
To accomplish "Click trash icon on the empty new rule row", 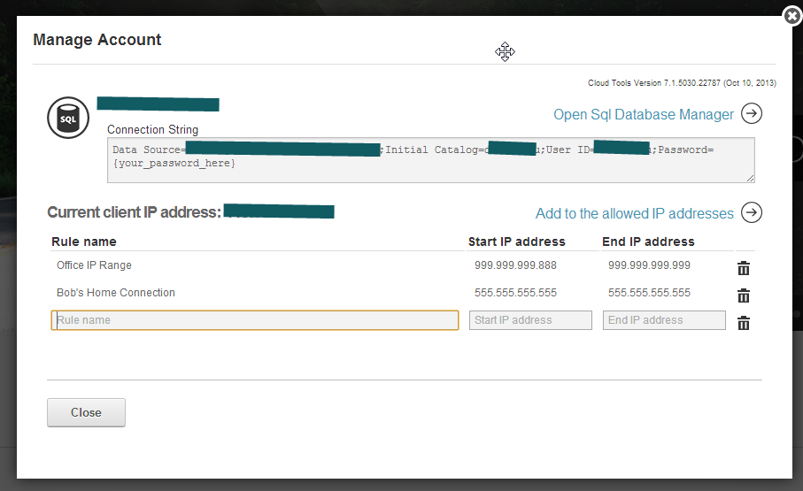I will [744, 323].
